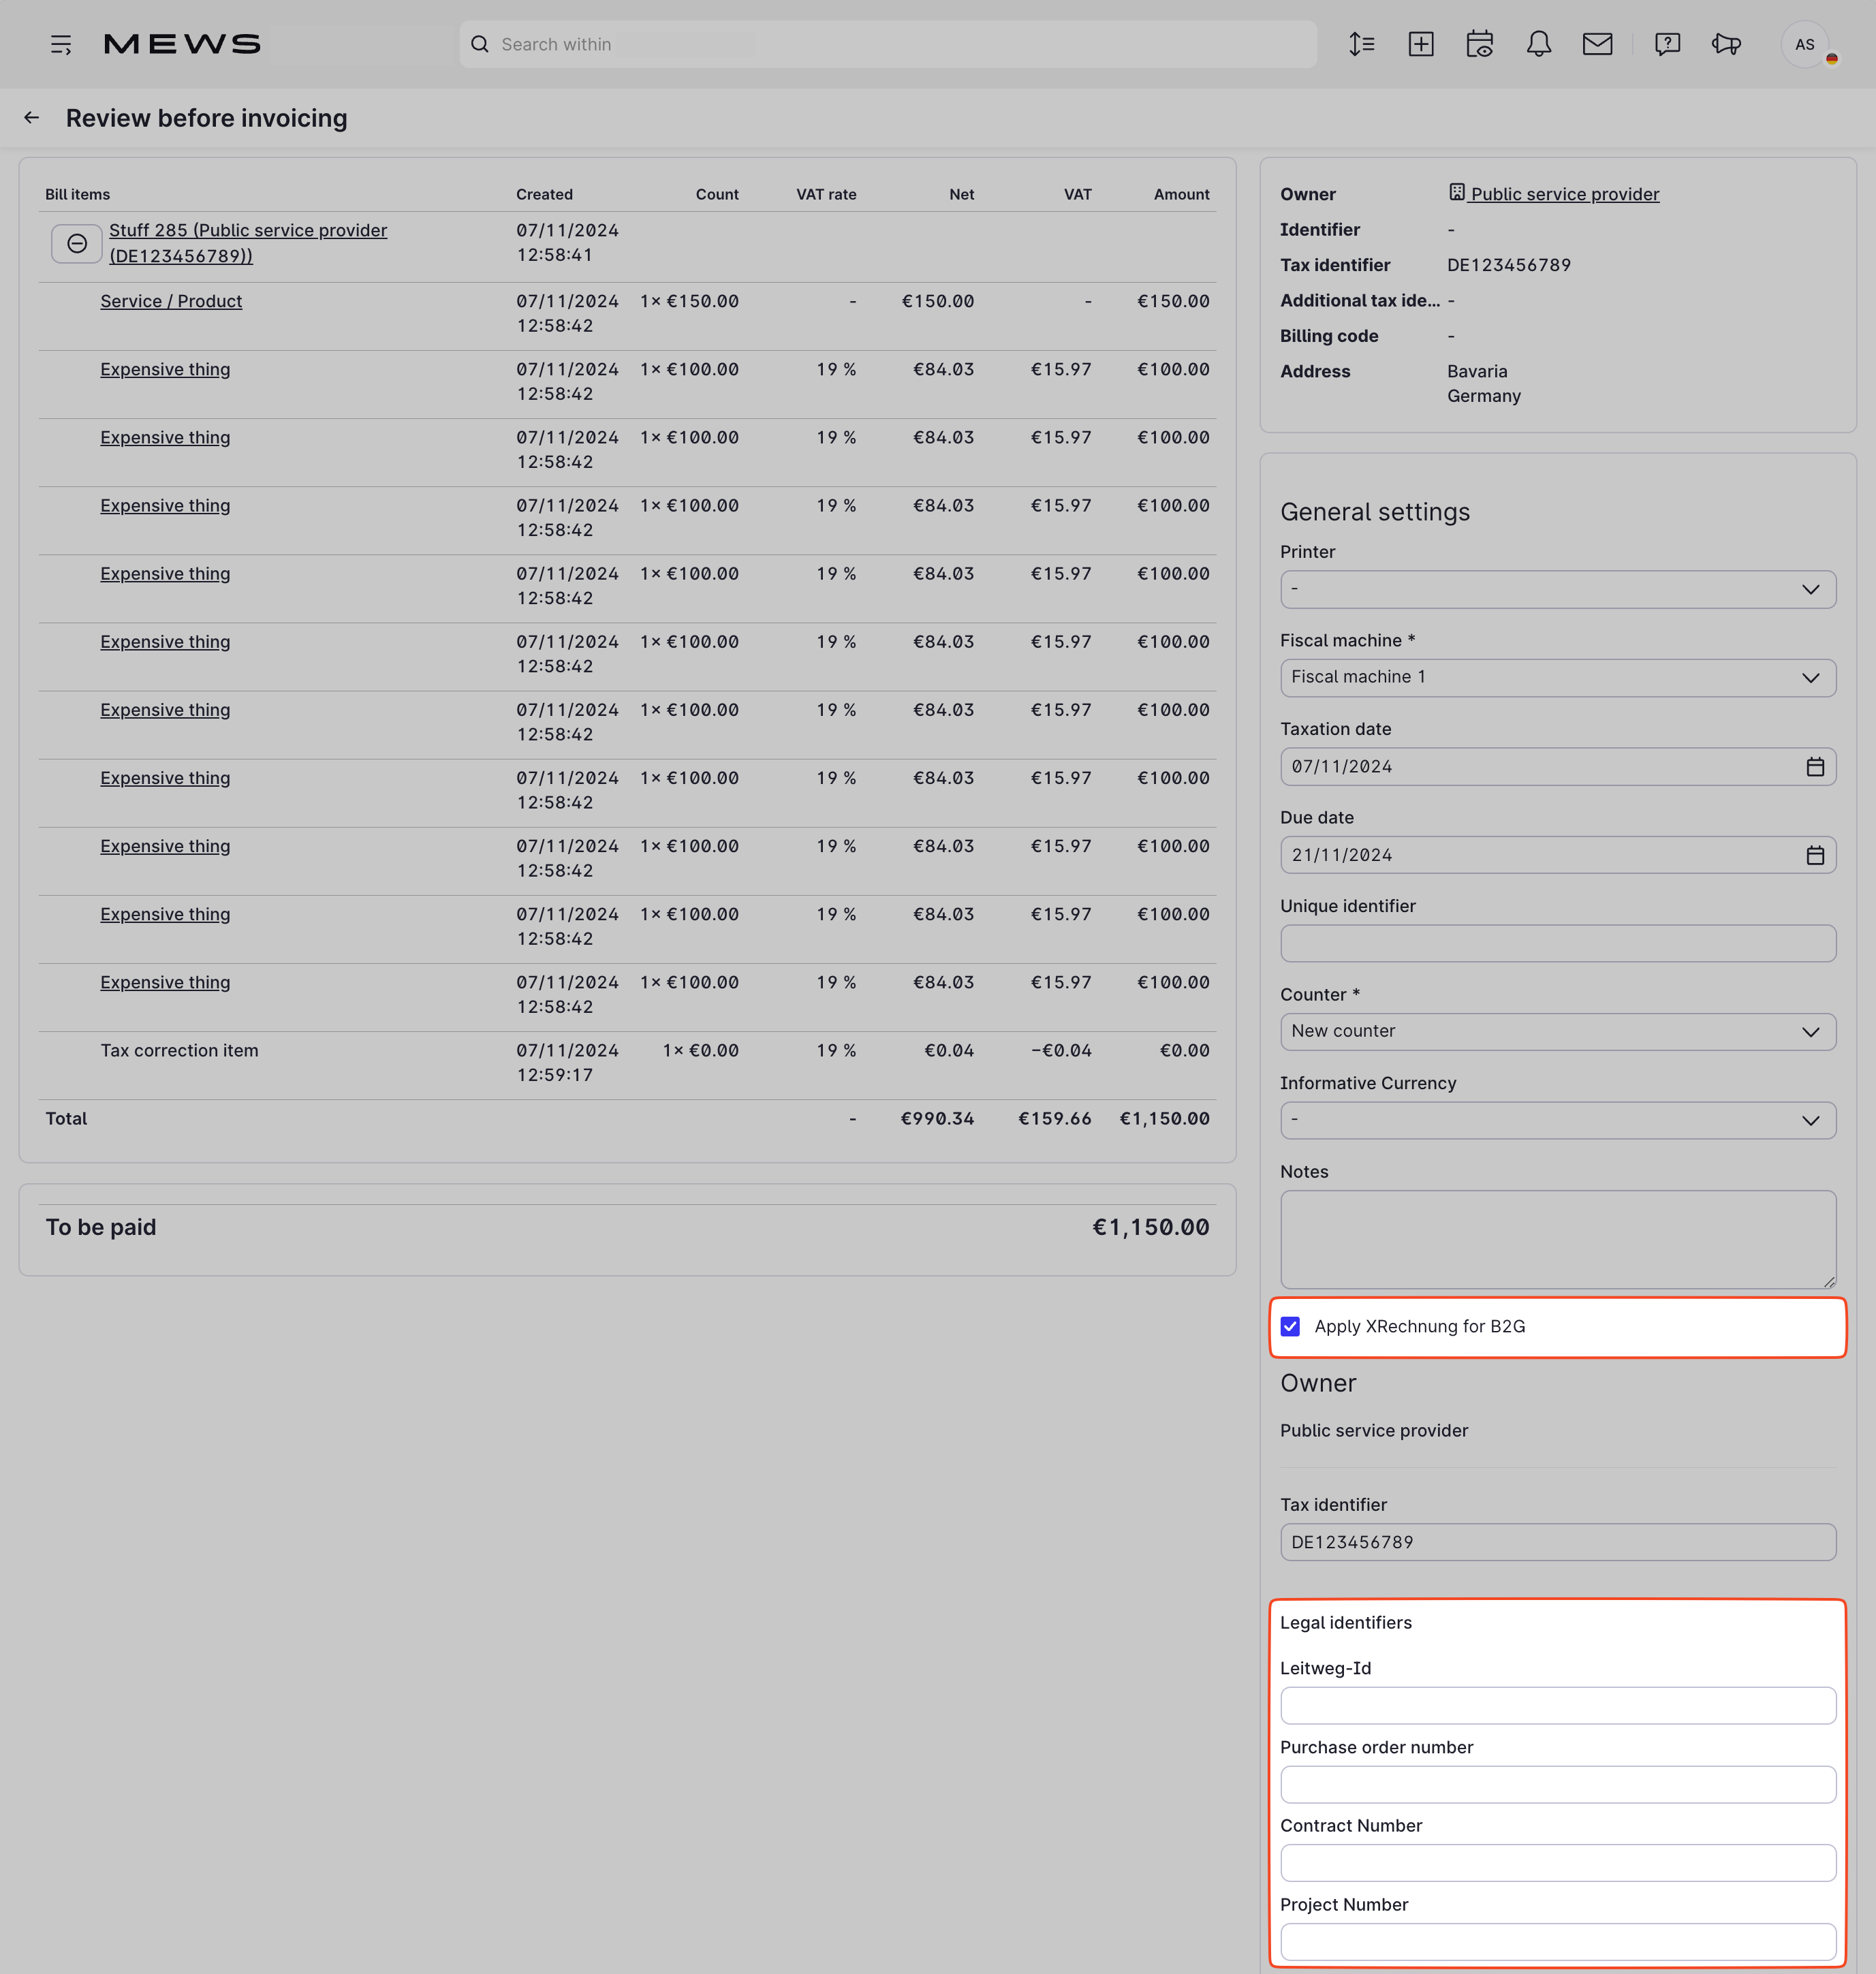
Task: Open the mail envelope icon
Action: 1598,44
